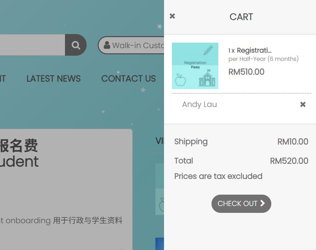Viewport: 316px width, 250px height.
Task: Focus the search text field
Action: 31,45
